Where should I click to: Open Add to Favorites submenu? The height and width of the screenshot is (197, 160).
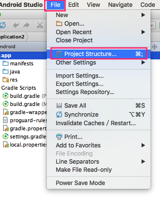[x=99, y=145]
